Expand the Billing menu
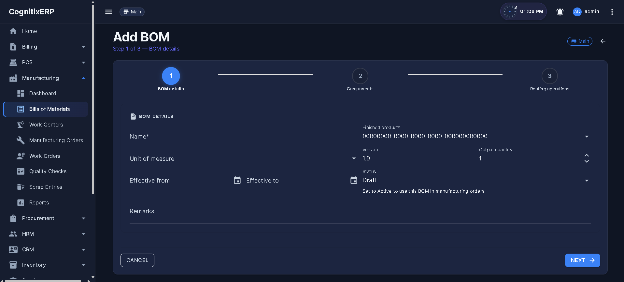The image size is (624, 282). point(46,47)
